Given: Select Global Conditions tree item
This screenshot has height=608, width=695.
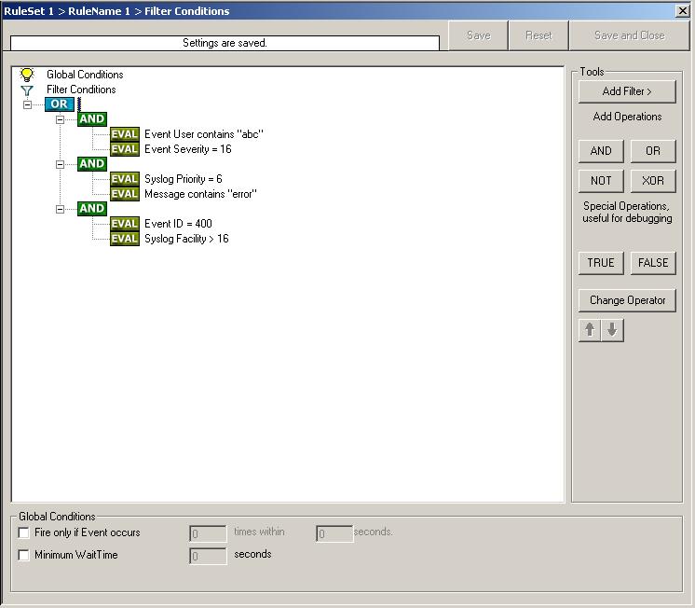Looking at the screenshot, I should (x=85, y=75).
